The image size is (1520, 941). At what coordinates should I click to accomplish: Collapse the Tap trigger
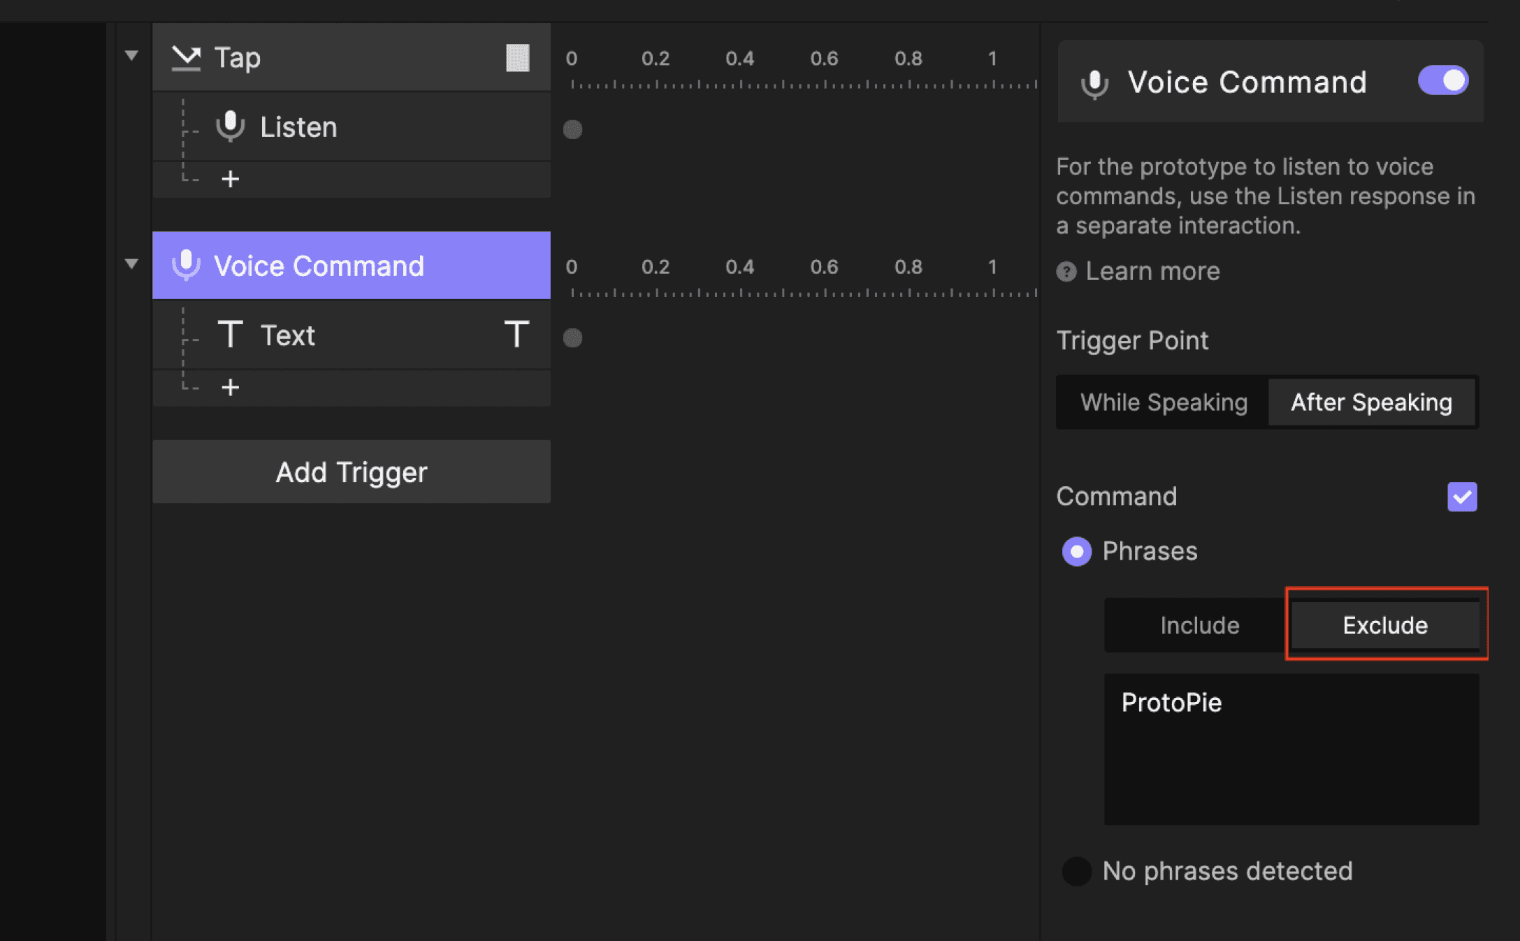(131, 54)
